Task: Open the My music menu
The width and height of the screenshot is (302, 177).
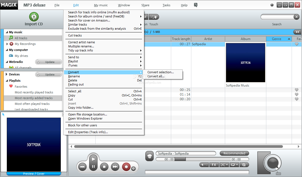Action: (x=101, y=5)
